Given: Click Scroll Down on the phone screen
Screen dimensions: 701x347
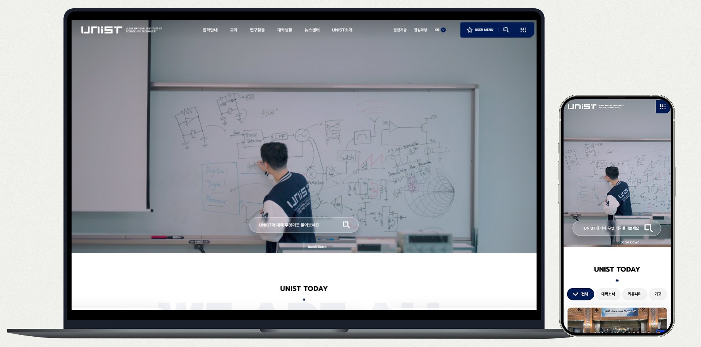Looking at the screenshot, I should coord(630,242).
